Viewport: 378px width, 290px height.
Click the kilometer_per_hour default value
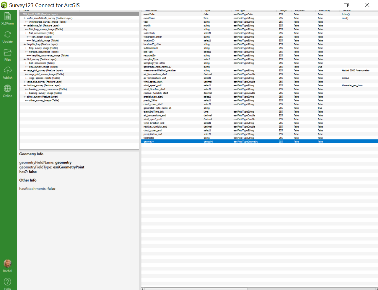[352, 85]
